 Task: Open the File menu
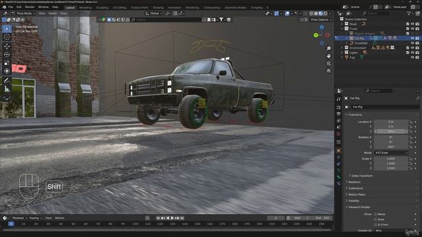[11, 7]
